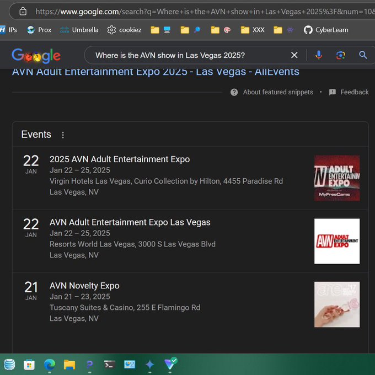Click the Tuscany Suites & Casino address text

(125, 308)
